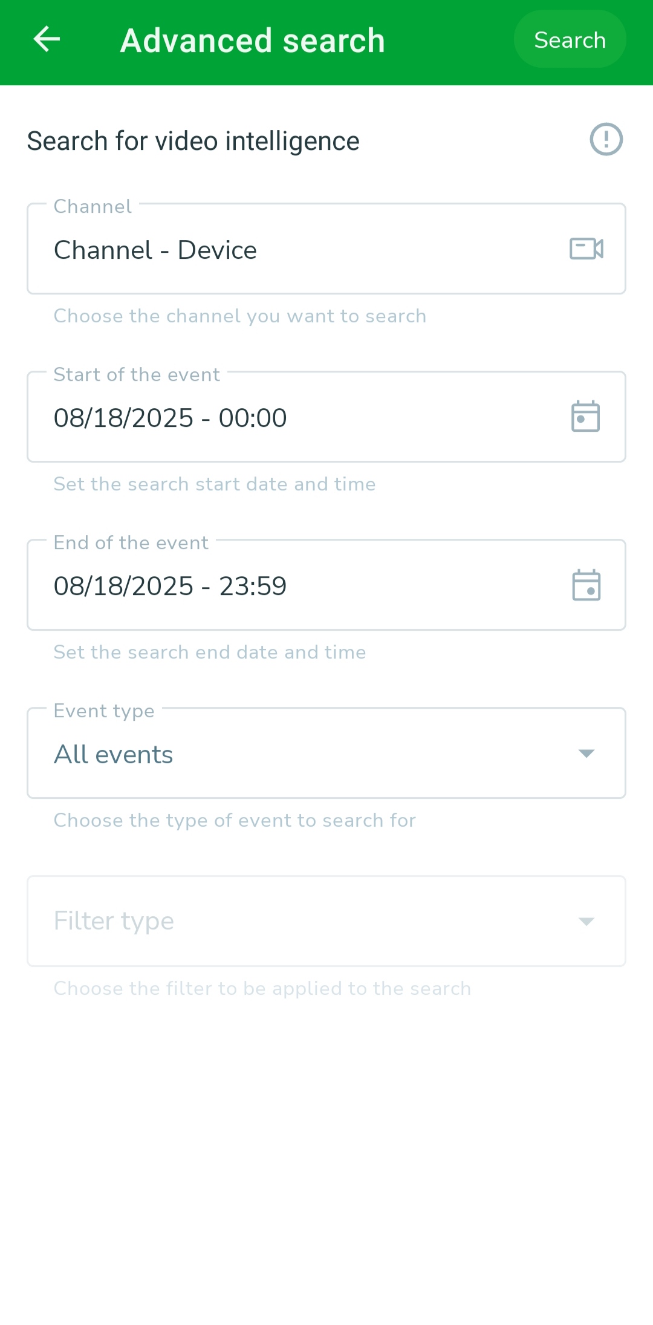The height and width of the screenshot is (1325, 653).
Task: Tap the "Filter type" placeholder text
Action: click(x=114, y=921)
